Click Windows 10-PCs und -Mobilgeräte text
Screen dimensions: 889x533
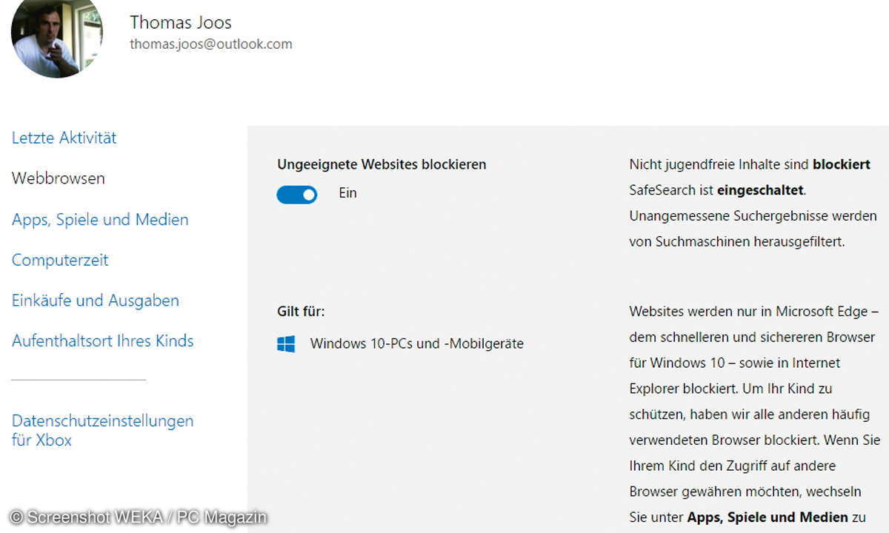coord(417,343)
